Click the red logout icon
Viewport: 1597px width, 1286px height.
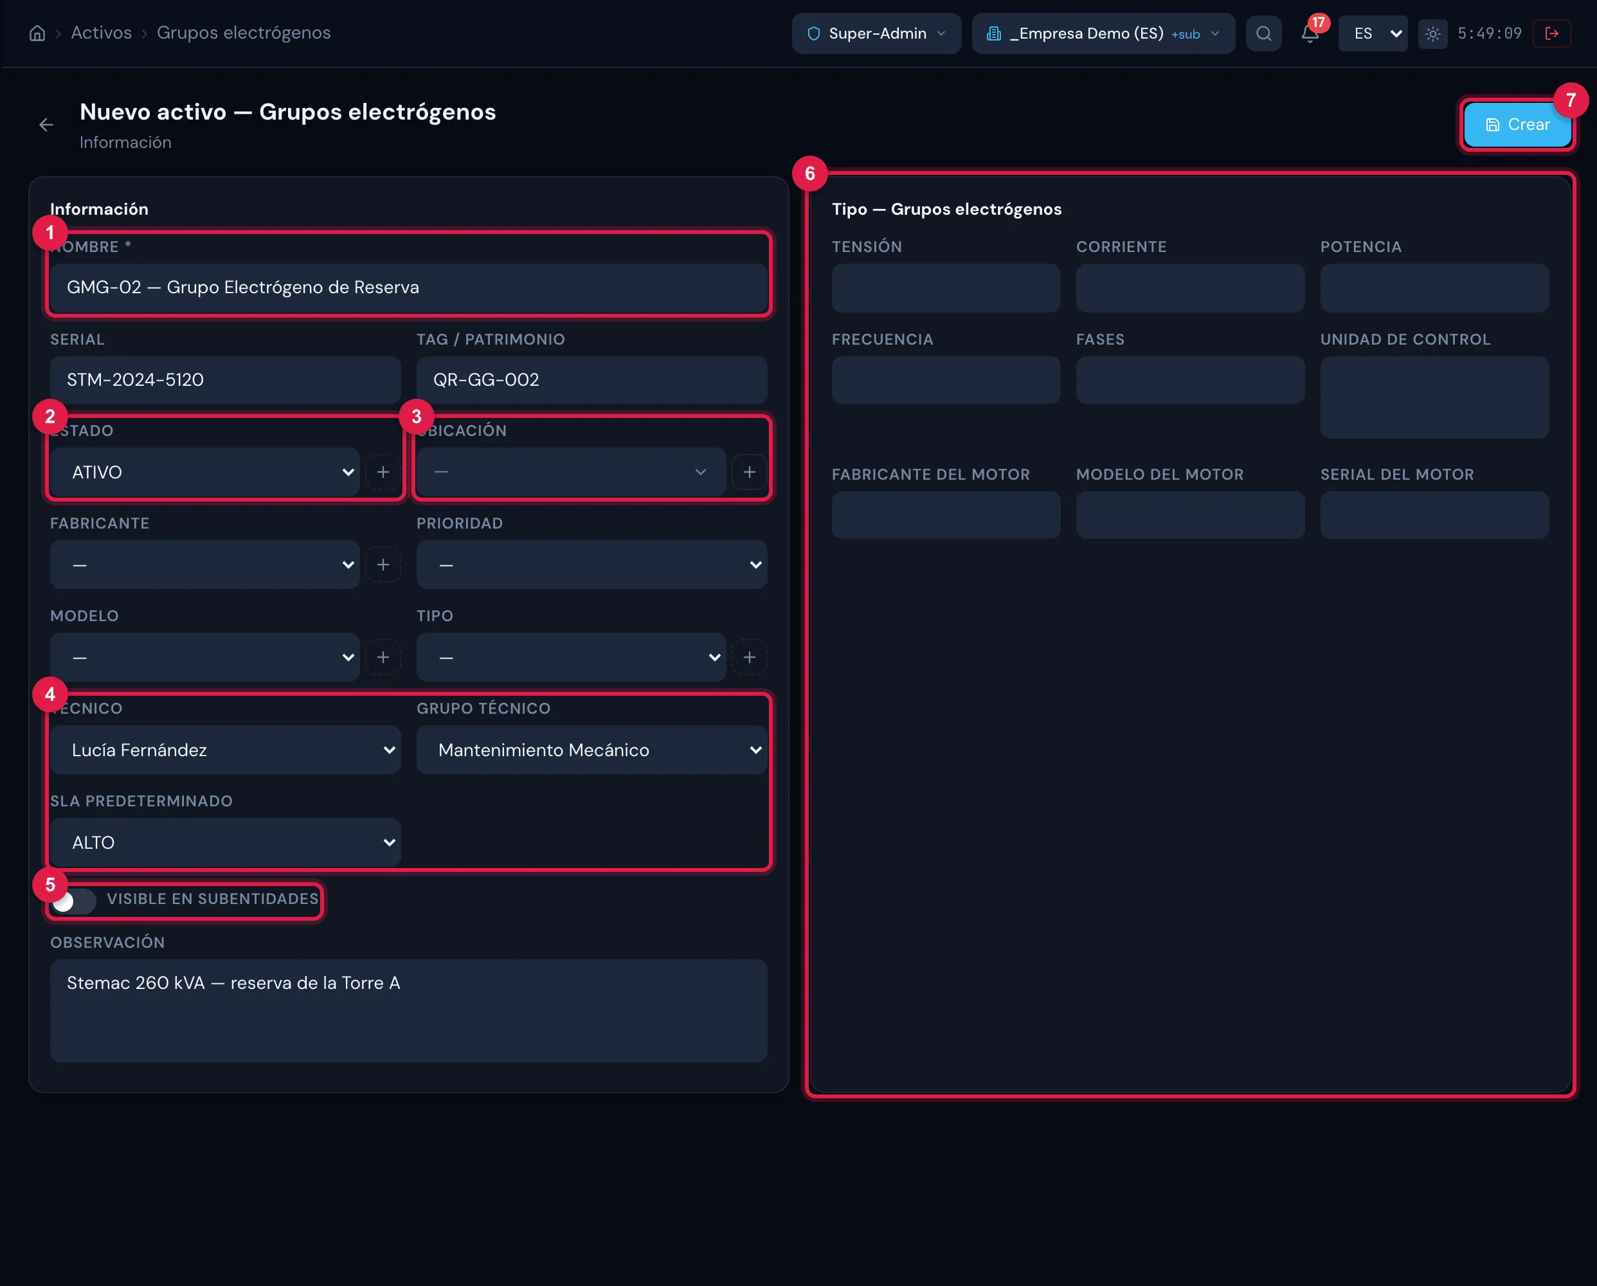point(1552,33)
